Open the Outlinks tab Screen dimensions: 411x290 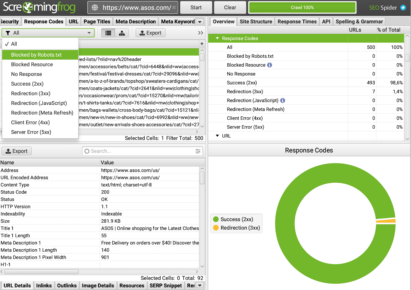[67, 285]
